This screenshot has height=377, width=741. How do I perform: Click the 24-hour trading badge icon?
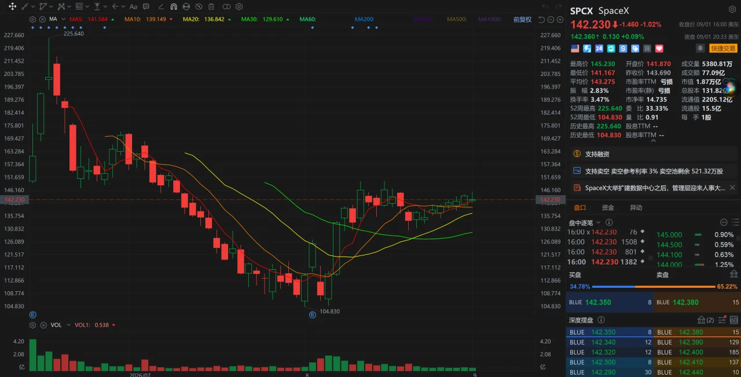coord(599,49)
